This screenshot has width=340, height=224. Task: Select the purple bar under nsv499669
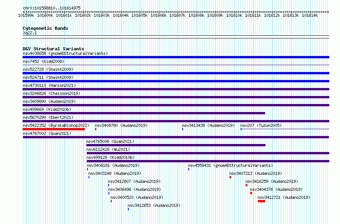(x=144, y=113)
